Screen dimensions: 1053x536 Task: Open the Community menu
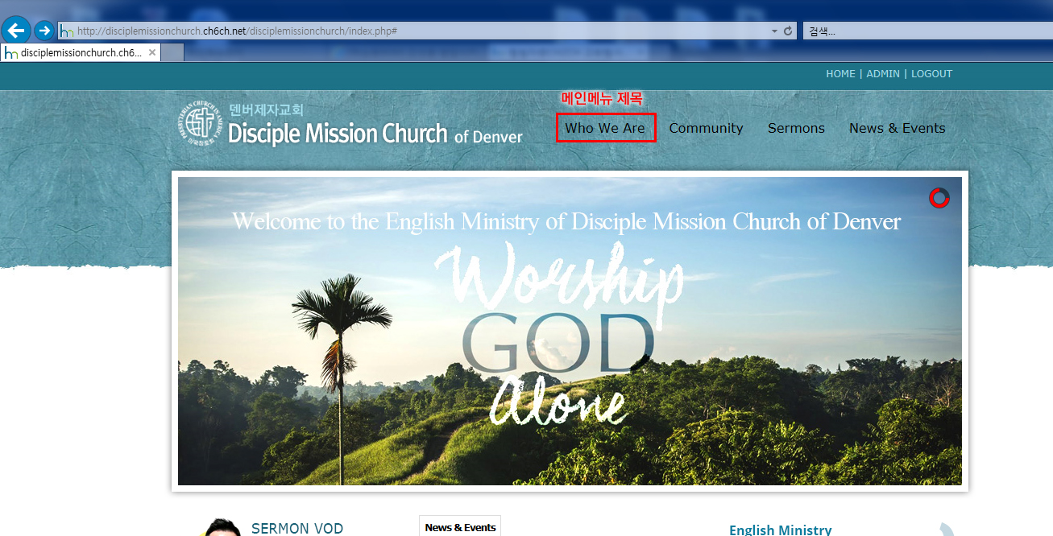706,128
